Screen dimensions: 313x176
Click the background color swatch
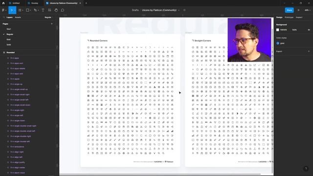coord(278,30)
